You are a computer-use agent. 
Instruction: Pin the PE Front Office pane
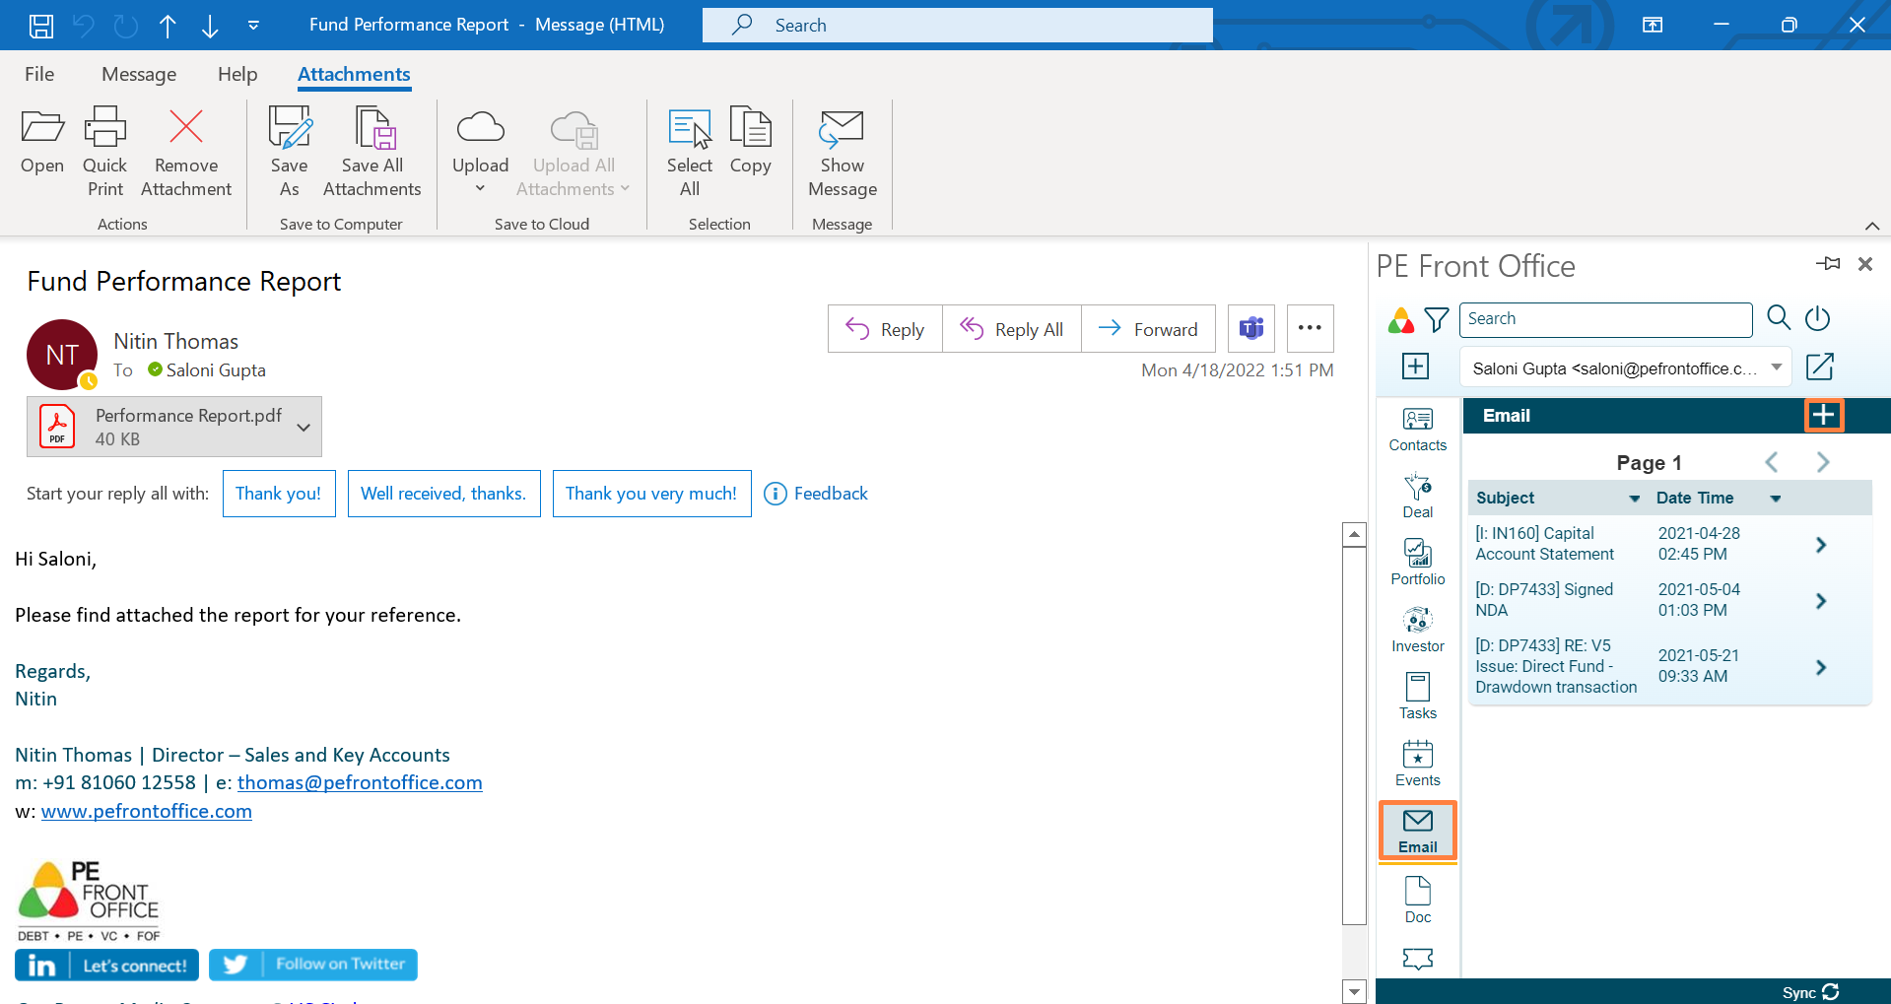(1828, 264)
